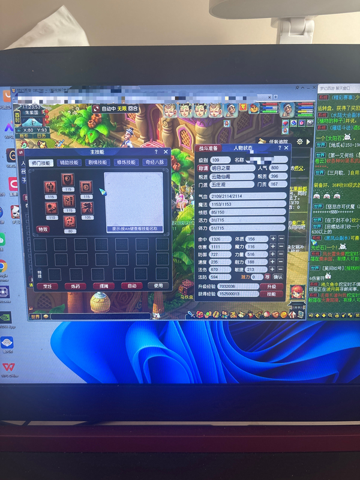Click the 称谓 title button

pos(203,169)
